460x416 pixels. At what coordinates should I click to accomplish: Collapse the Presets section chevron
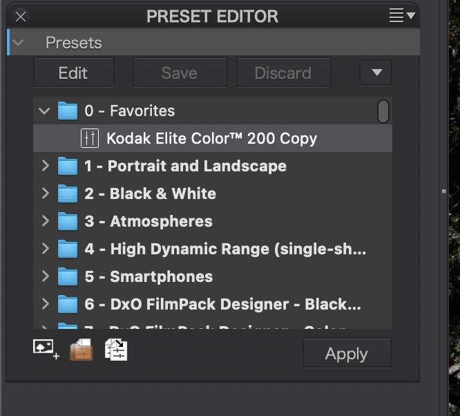[x=19, y=43]
